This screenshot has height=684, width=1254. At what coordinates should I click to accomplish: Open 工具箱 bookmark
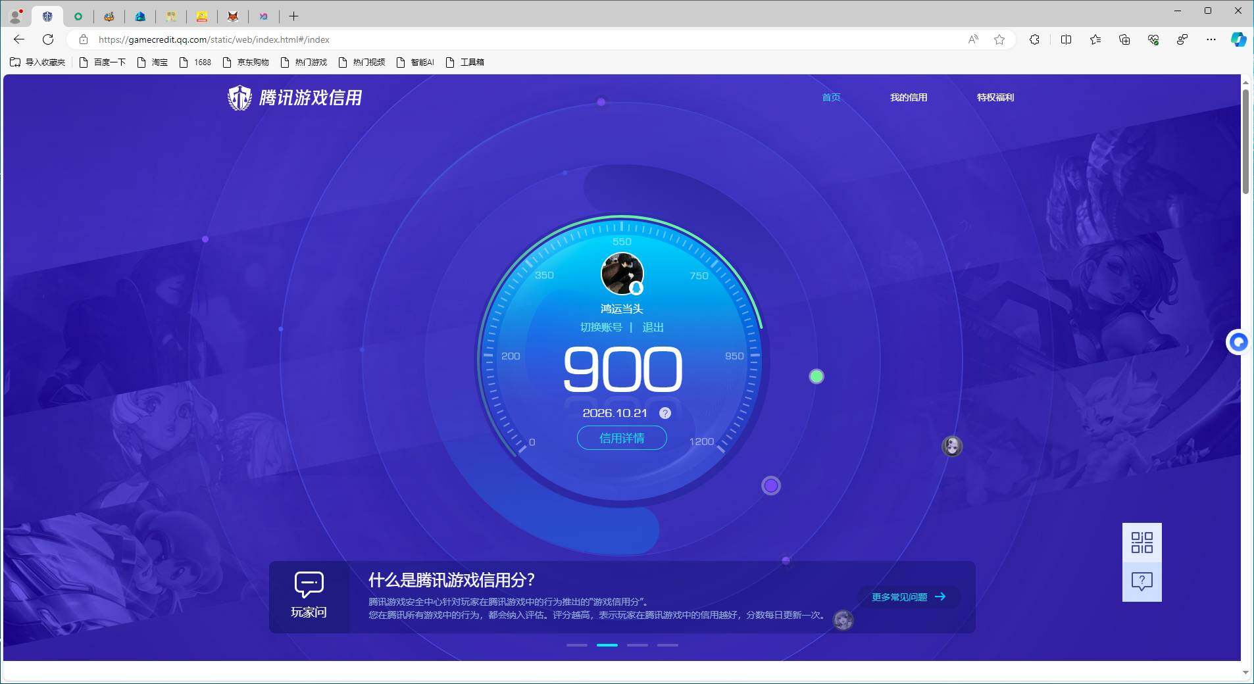(464, 62)
